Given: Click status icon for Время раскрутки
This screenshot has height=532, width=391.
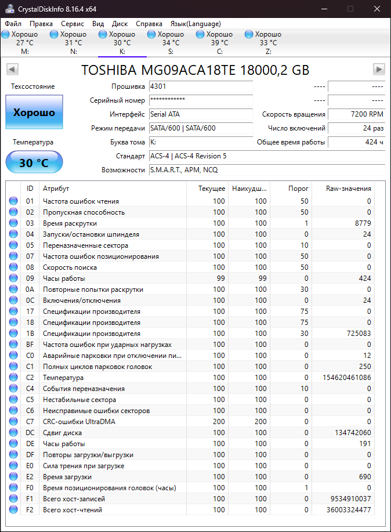Looking at the screenshot, I should pos(13,223).
